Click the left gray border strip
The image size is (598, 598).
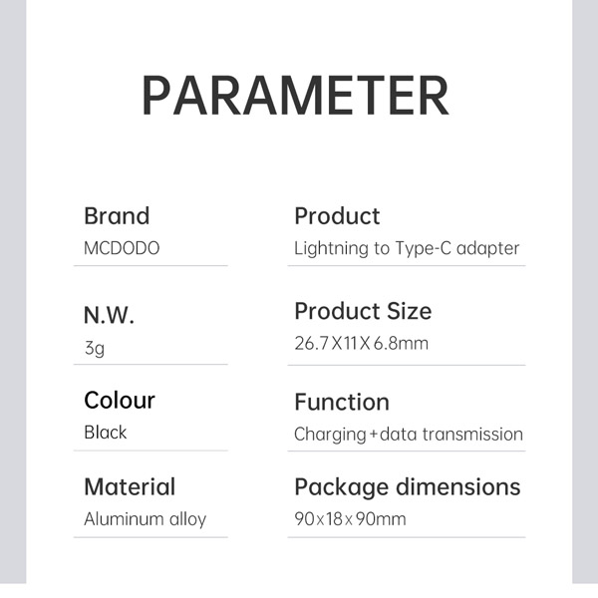point(12,299)
